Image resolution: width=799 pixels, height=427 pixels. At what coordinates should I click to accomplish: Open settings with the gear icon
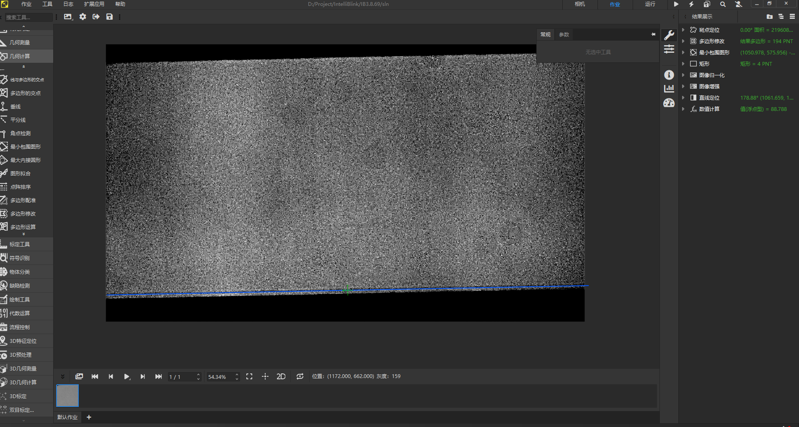[83, 17]
